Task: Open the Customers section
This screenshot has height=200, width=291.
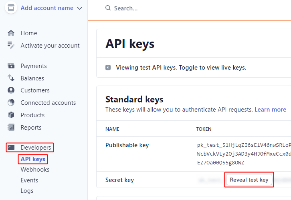Action: tap(35, 90)
